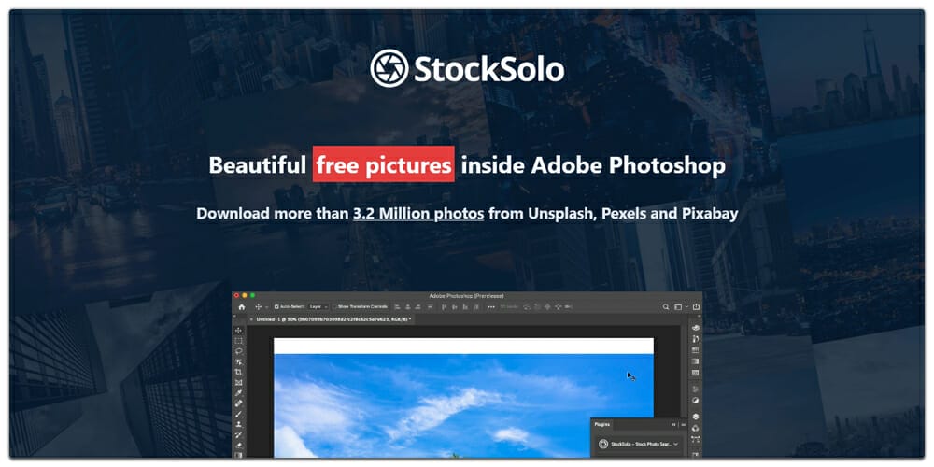
Task: Click the three-dots more options icon
Action: click(x=491, y=306)
